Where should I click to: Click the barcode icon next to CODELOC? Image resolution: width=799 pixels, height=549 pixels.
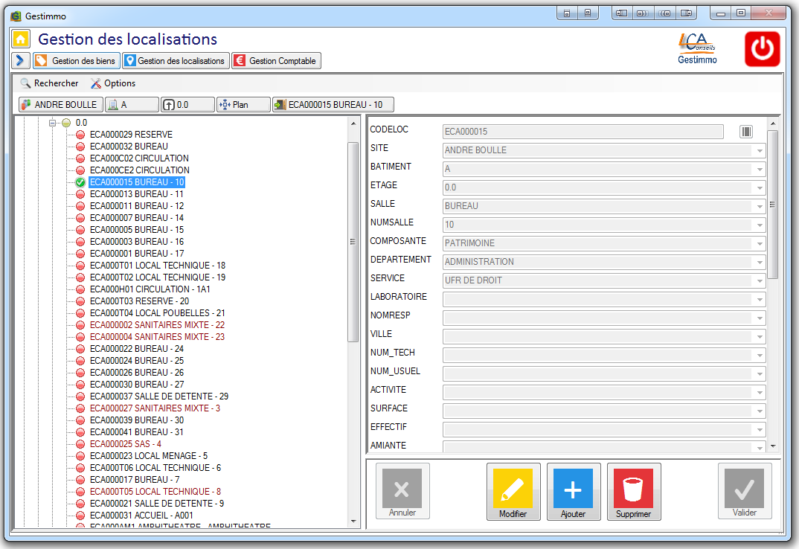coord(746,132)
